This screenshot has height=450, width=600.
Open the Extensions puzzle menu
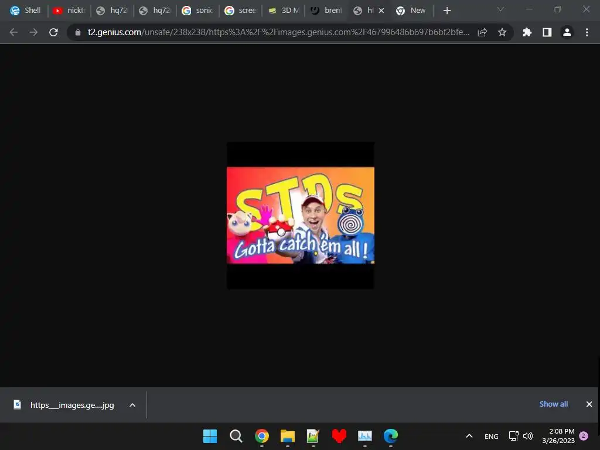tap(527, 33)
